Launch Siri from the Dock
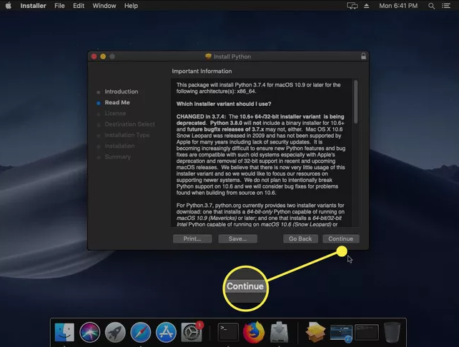Viewport: 459px width, 347px height. pos(89,332)
